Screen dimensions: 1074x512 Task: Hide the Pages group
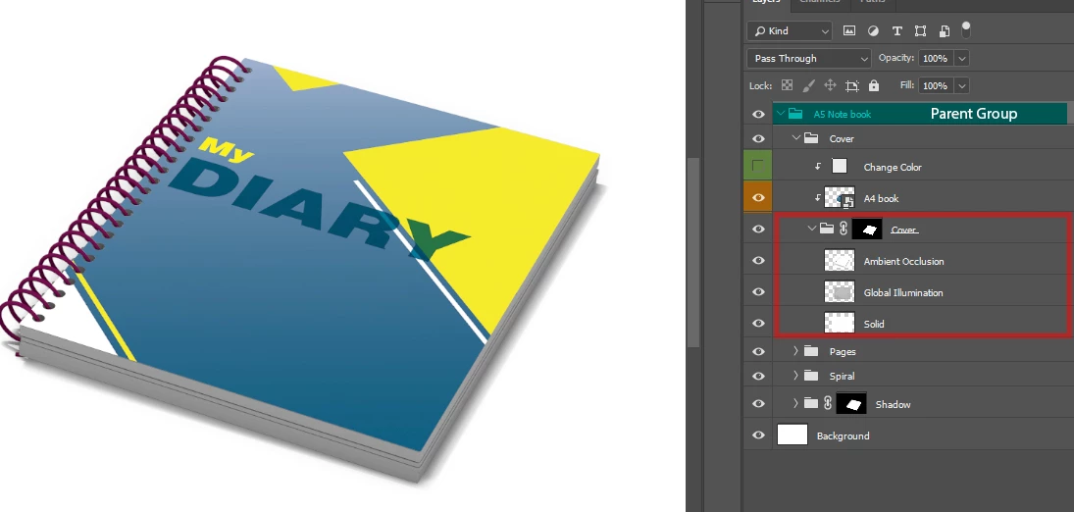pos(758,351)
